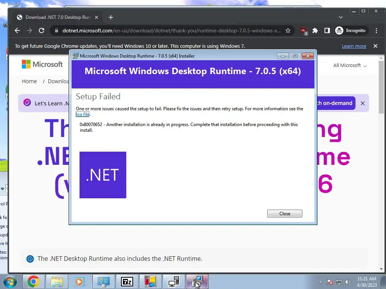
Task: Open Action Center flag icon
Action: [329, 282]
